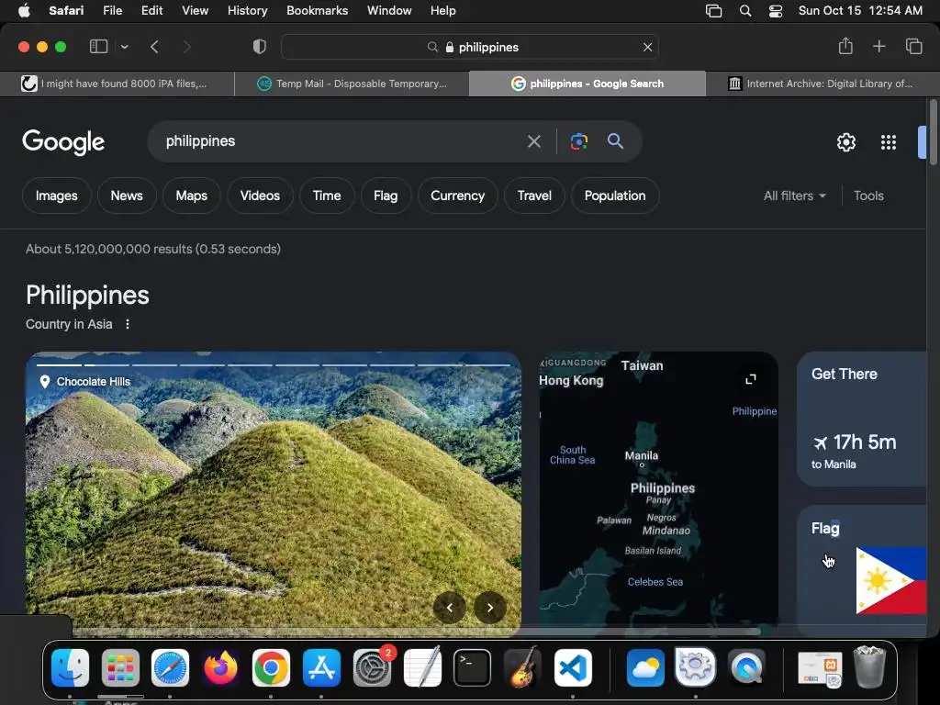Launch Google Chrome from the Dock

click(x=271, y=667)
